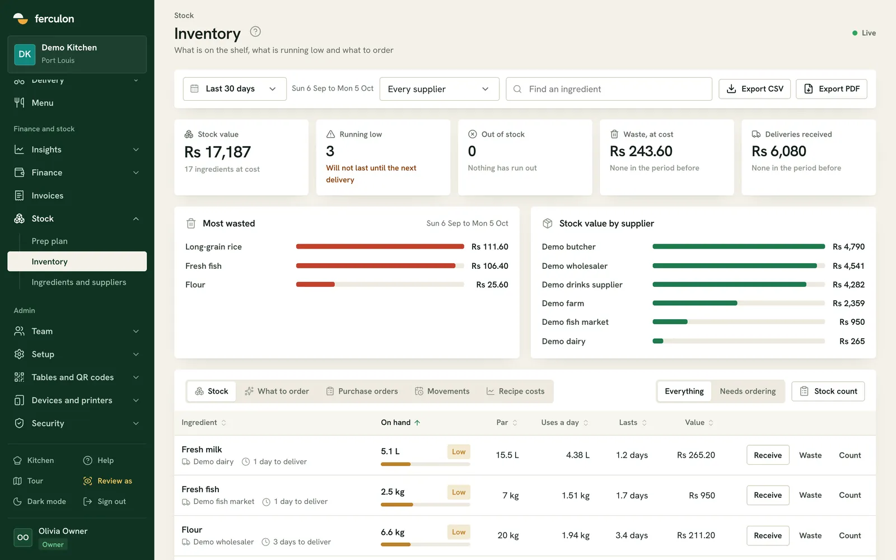
Task: Switch to the What to order tab
Action: [x=277, y=391]
